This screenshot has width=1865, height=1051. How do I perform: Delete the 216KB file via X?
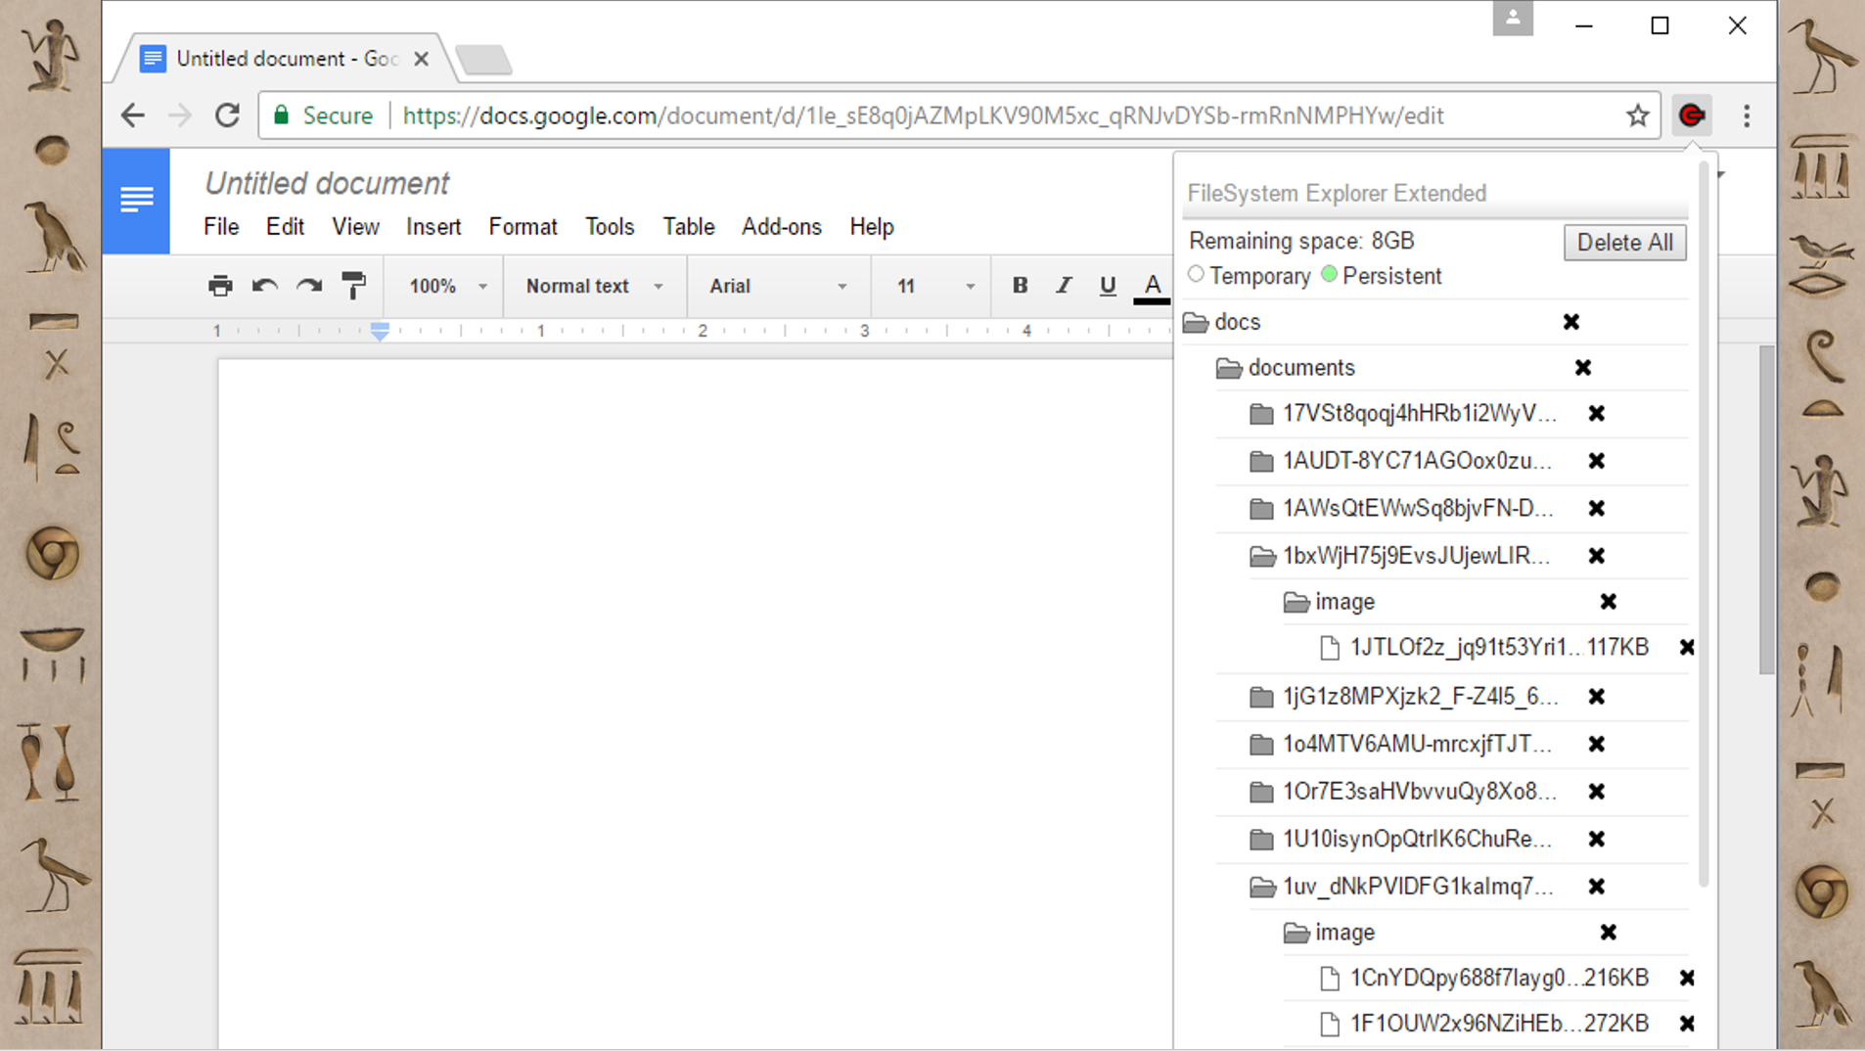(1687, 978)
